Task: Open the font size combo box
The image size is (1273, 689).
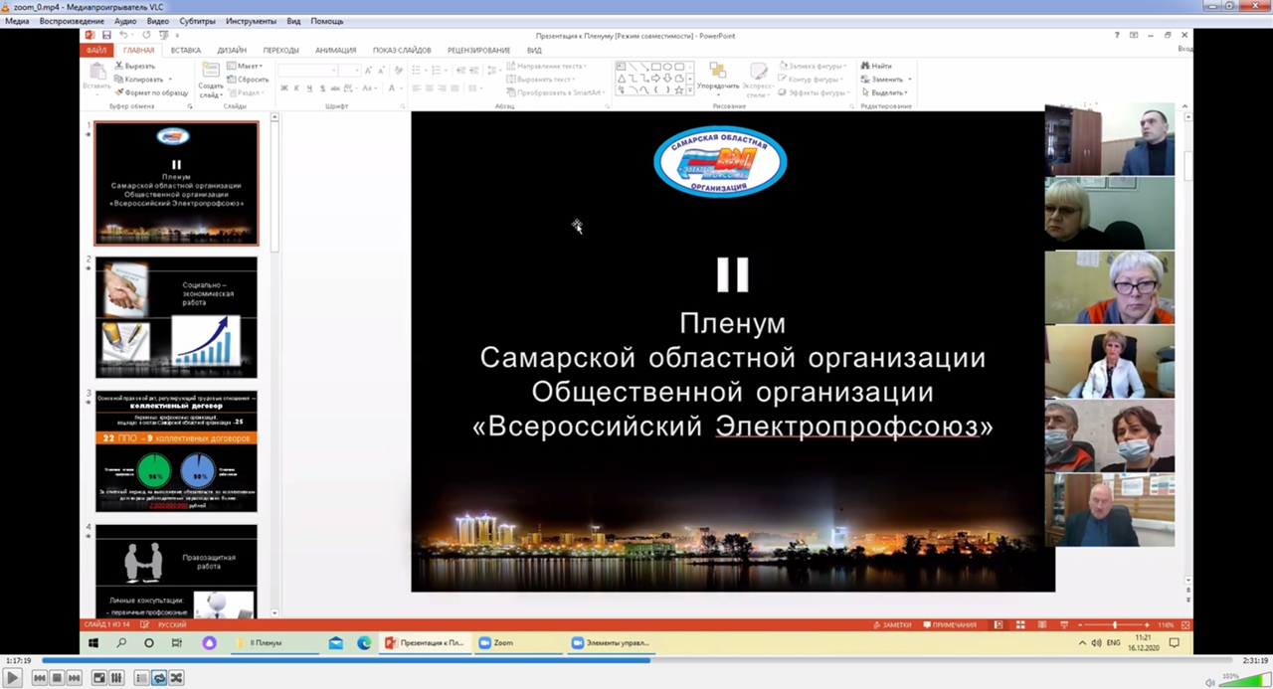Action: (x=349, y=70)
